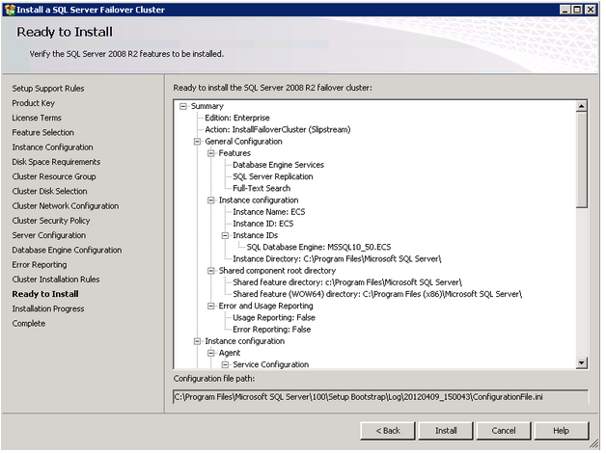Go back with the < Back button
Image resolution: width=606 pixels, height=454 pixels.
point(388,431)
